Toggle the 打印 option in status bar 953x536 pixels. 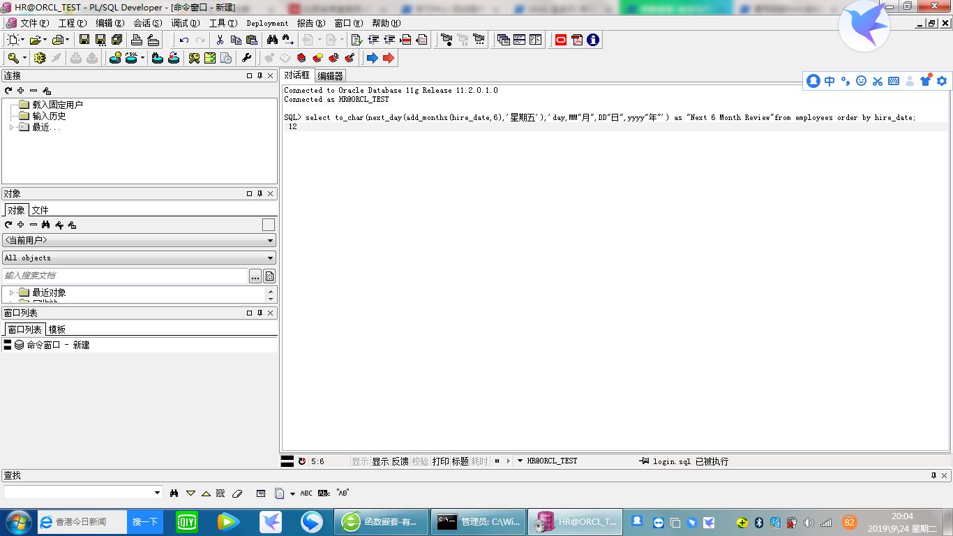pyautogui.click(x=441, y=461)
